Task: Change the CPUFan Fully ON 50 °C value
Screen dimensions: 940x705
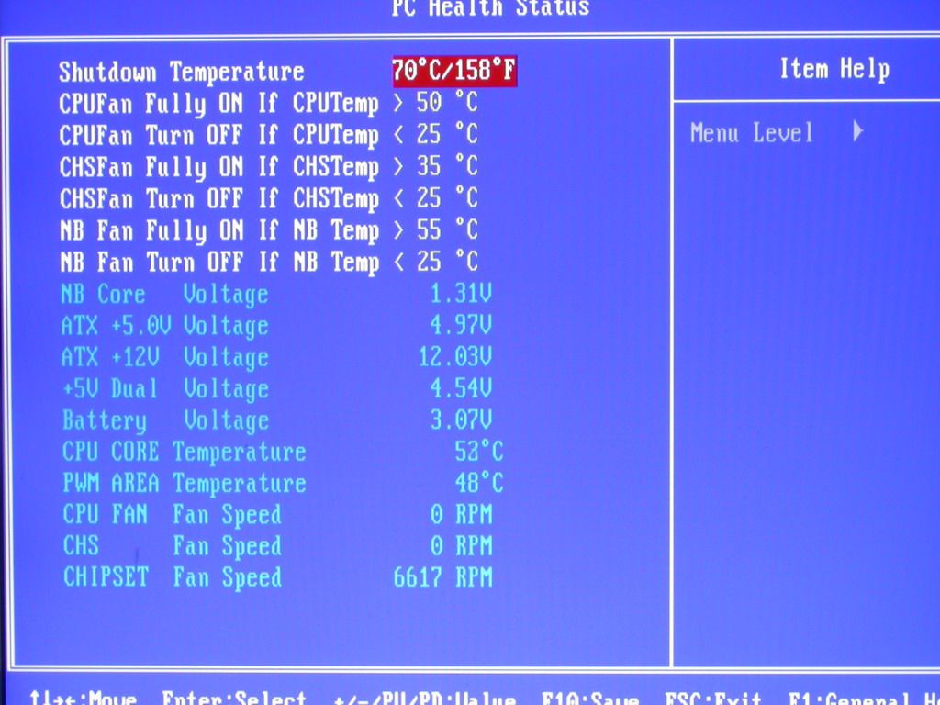Action: tap(446, 104)
